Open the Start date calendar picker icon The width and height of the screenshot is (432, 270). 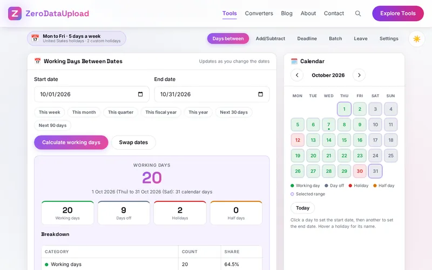[x=140, y=94]
